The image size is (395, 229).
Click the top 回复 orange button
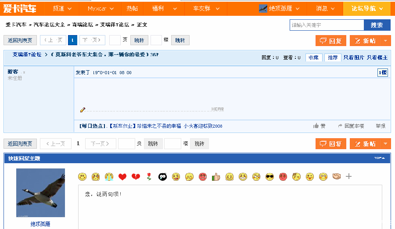[x=331, y=41]
